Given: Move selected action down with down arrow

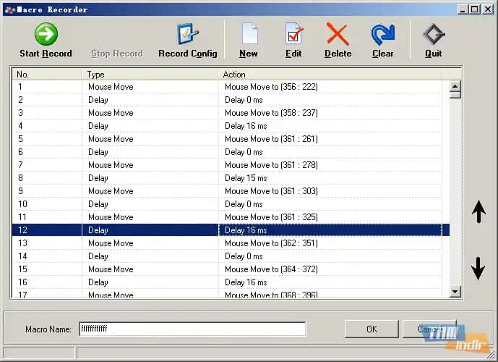Looking at the screenshot, I should click(478, 269).
